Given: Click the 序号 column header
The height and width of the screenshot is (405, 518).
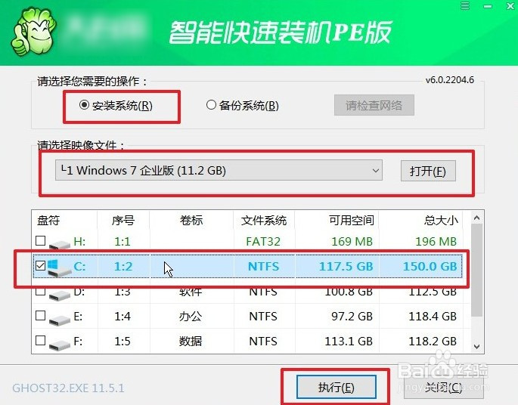Looking at the screenshot, I should pos(123,220).
